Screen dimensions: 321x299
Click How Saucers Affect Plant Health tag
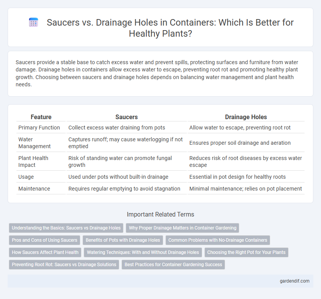[45, 252]
